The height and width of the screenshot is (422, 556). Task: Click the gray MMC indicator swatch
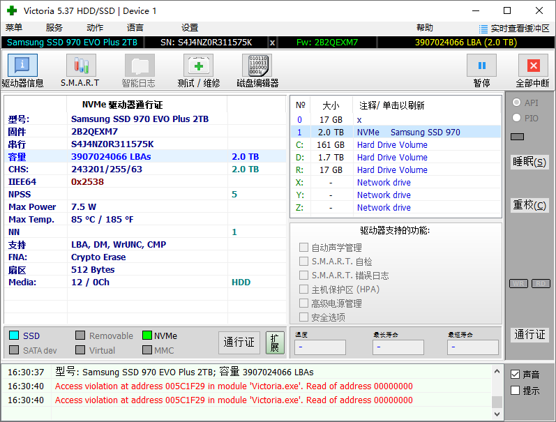146,350
